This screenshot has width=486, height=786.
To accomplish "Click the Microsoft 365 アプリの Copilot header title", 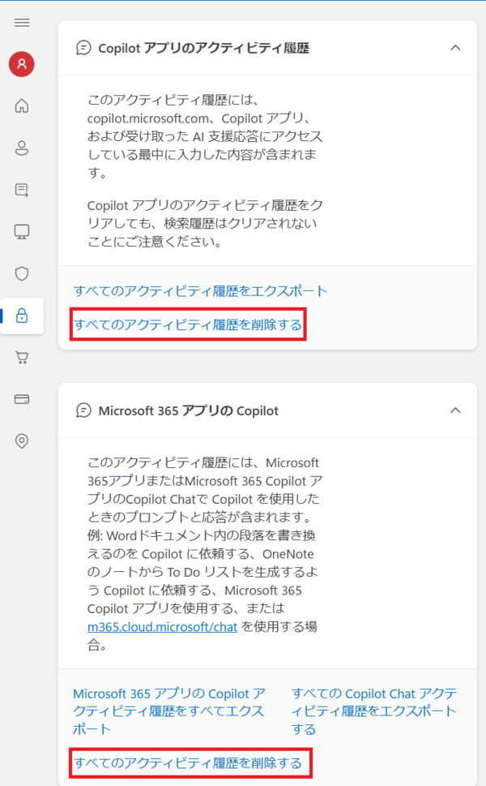I will 188,410.
